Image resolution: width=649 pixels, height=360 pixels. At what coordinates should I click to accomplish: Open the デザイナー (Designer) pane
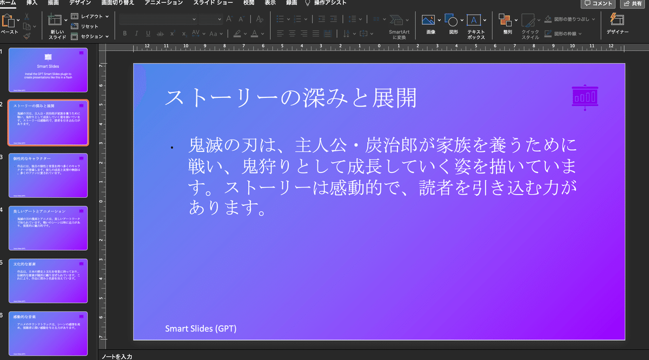(x=617, y=24)
